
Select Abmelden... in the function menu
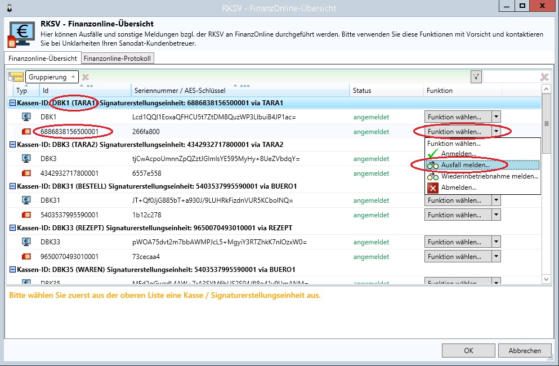point(482,188)
